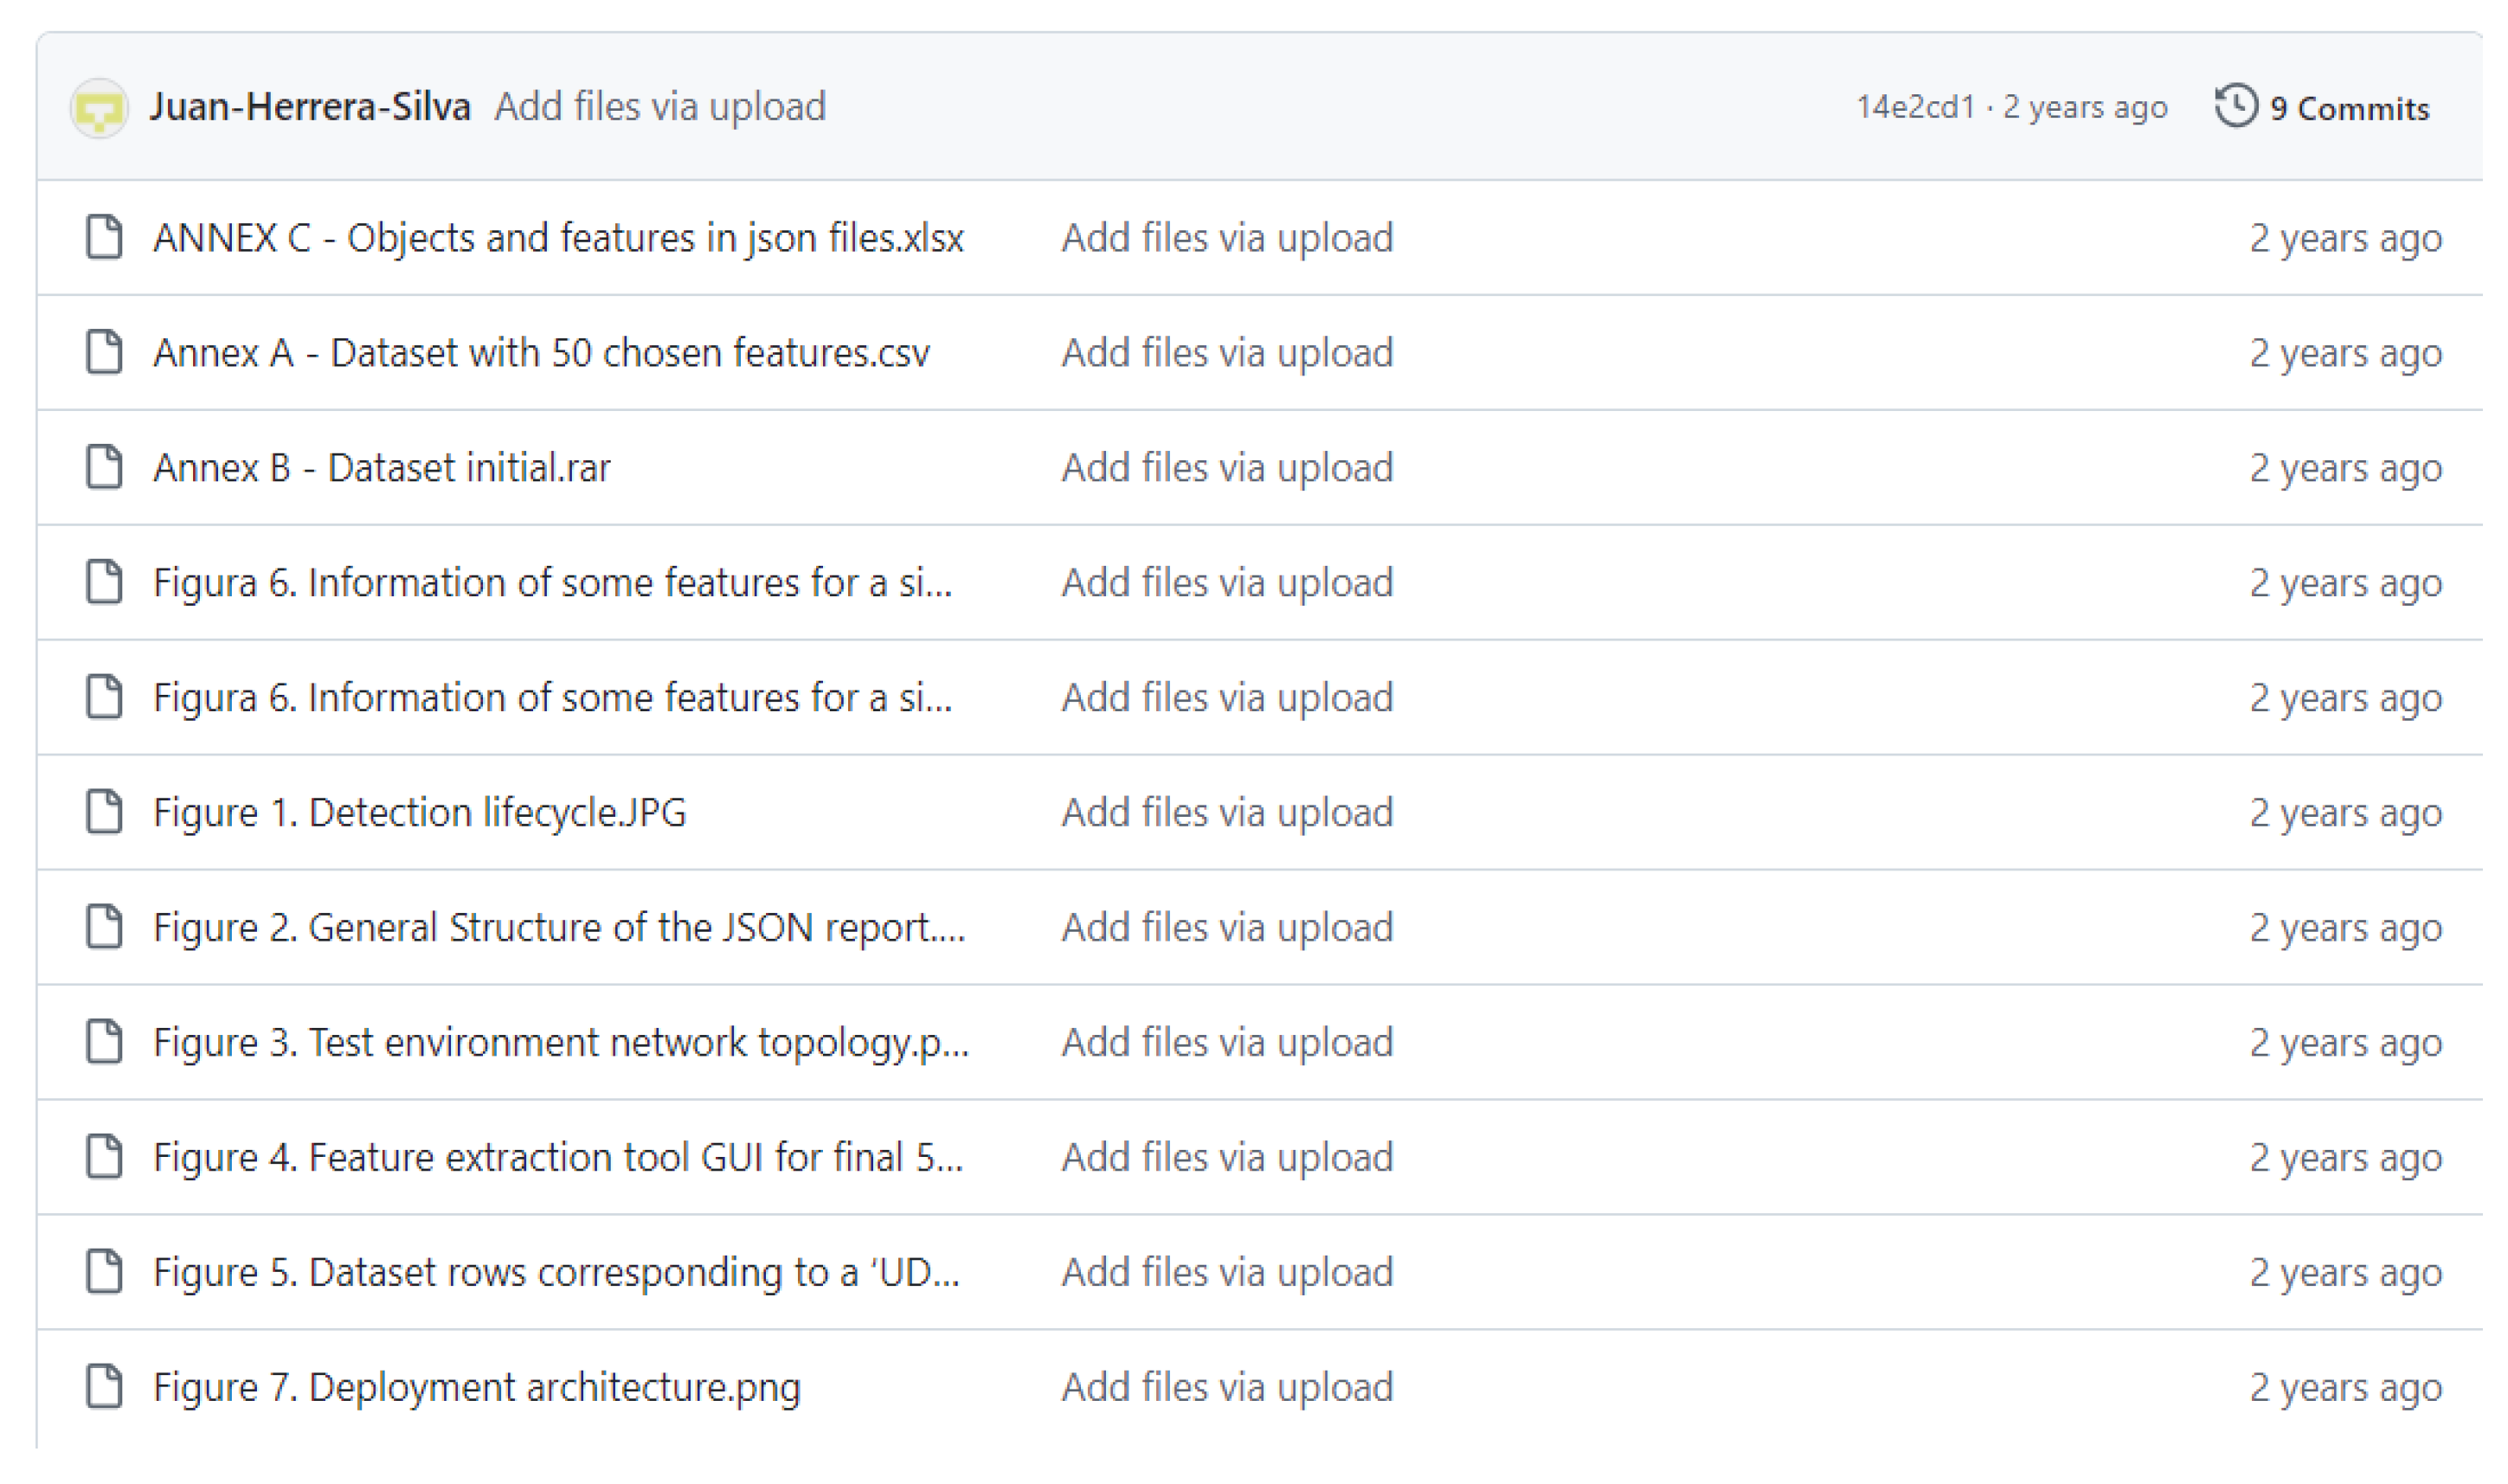
Task: Click file icon beside Annex A csv
Action: (104, 352)
